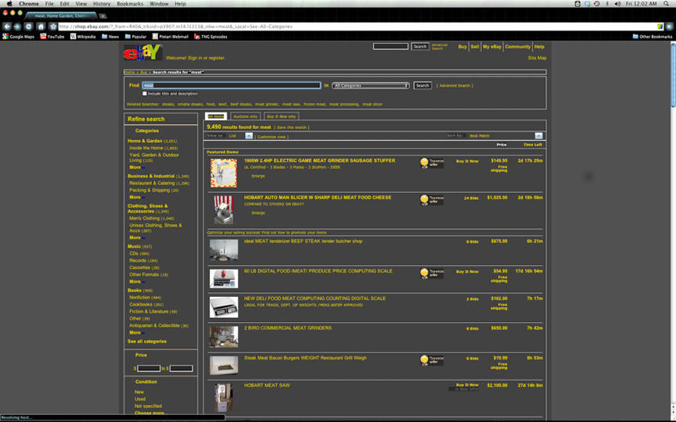
Task: Open the News bookmarks folder
Action: (110, 37)
